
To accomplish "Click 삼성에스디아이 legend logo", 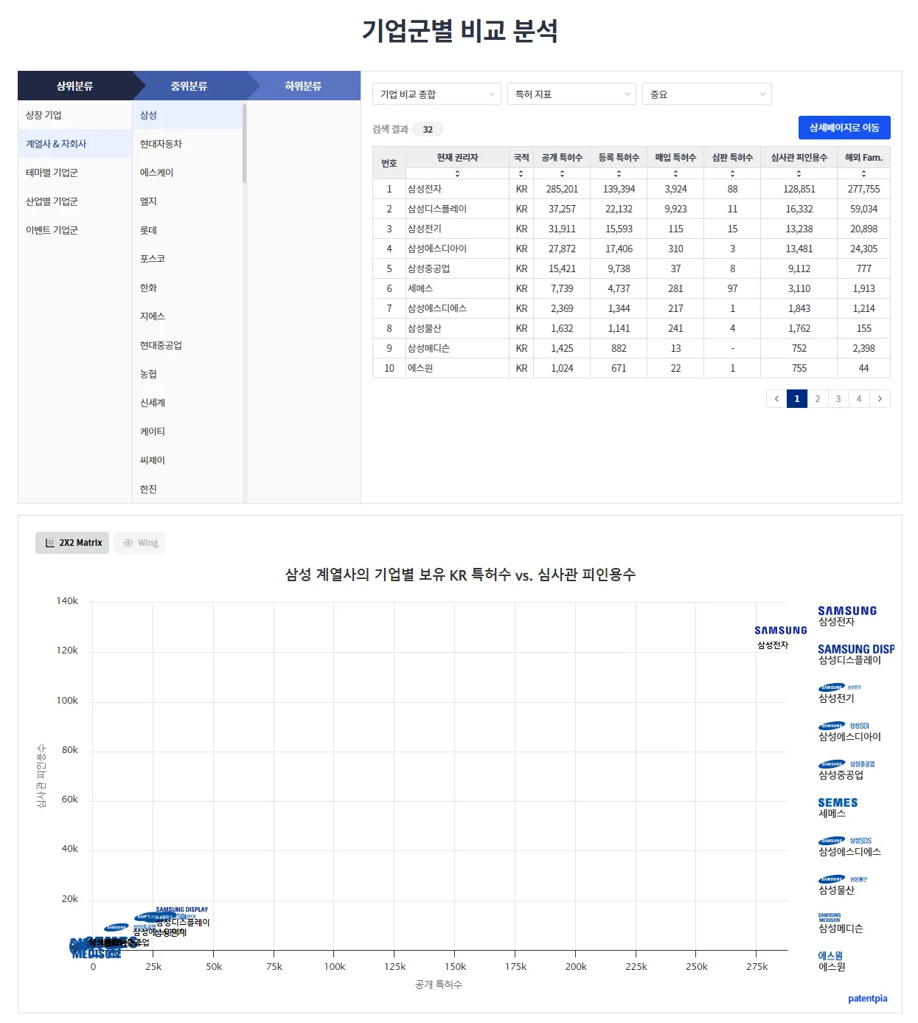I will pos(844,726).
